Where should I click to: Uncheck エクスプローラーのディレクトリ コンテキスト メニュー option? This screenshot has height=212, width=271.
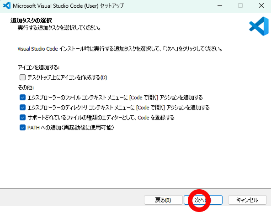23,108
